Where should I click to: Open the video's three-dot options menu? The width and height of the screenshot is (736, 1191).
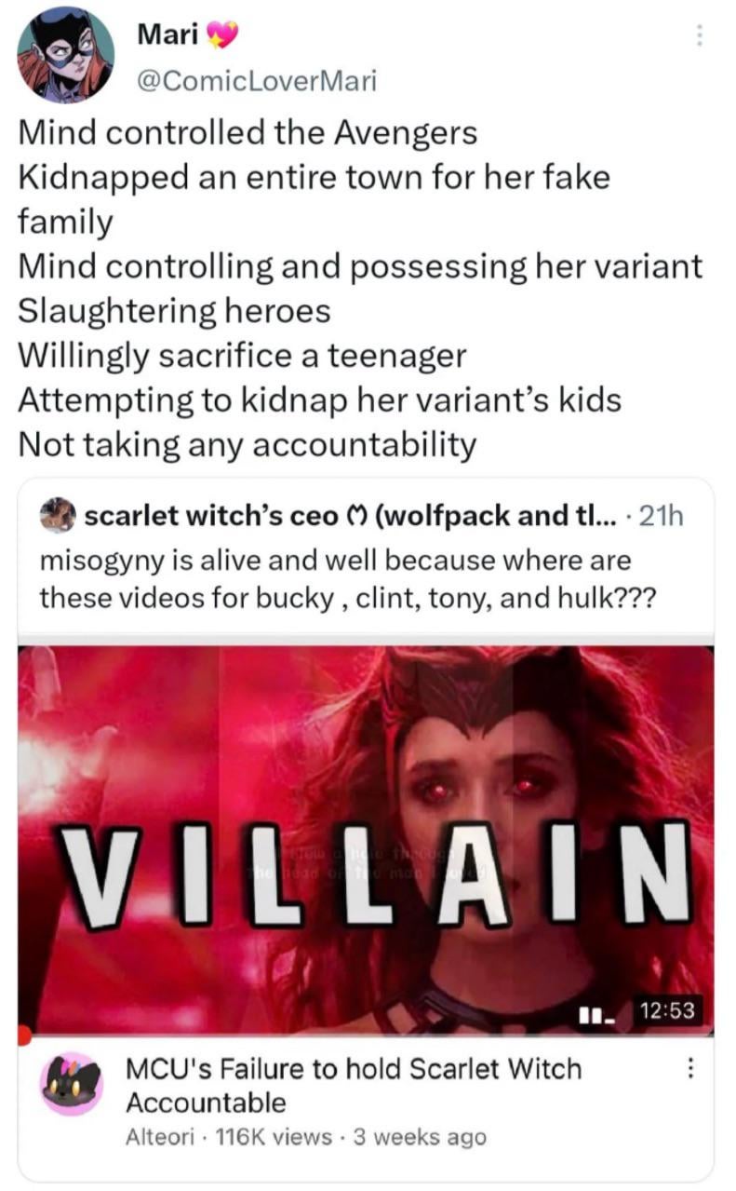(x=689, y=1068)
